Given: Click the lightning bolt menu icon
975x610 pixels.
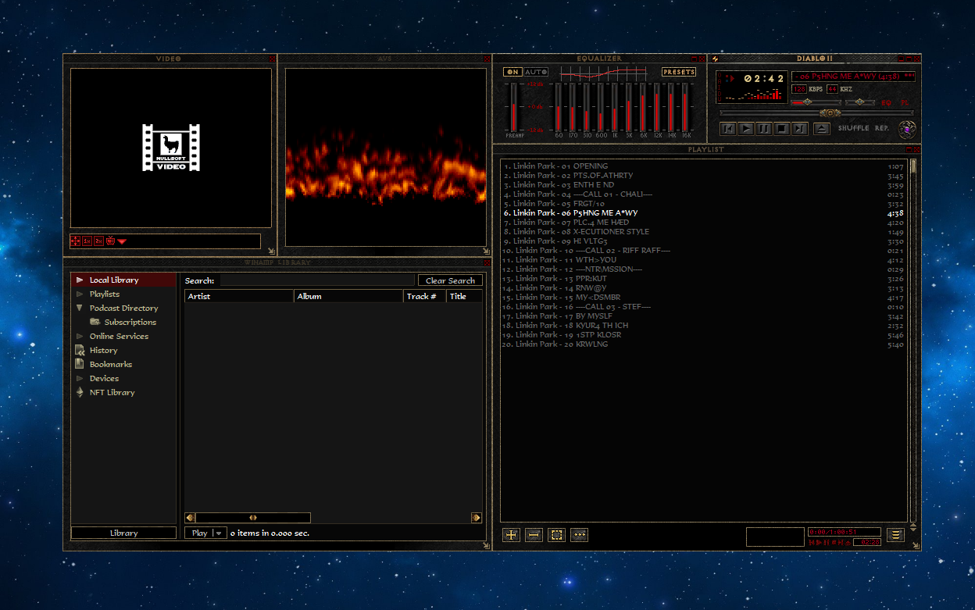Looking at the screenshot, I should pos(715,59).
